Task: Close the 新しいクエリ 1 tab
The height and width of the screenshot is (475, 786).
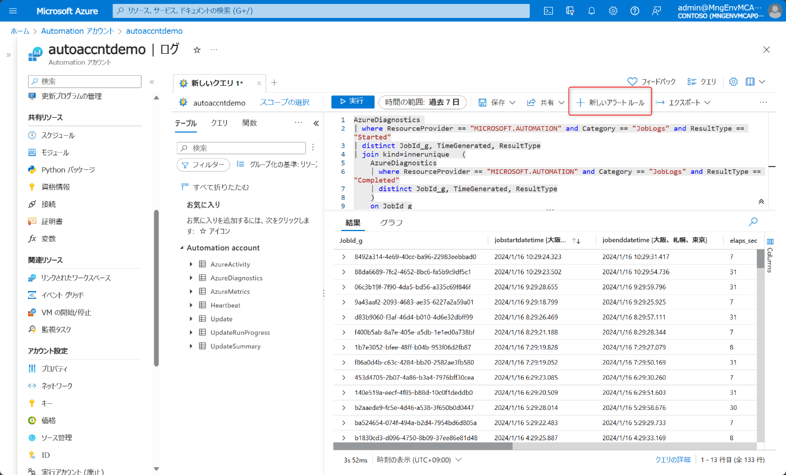Action: pos(259,84)
